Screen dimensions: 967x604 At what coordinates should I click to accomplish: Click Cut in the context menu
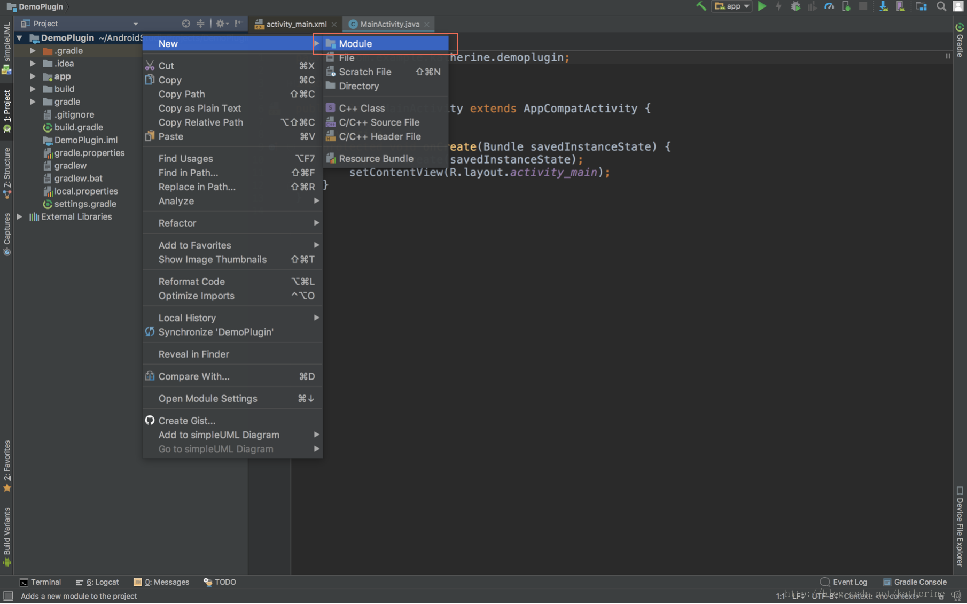click(232, 66)
